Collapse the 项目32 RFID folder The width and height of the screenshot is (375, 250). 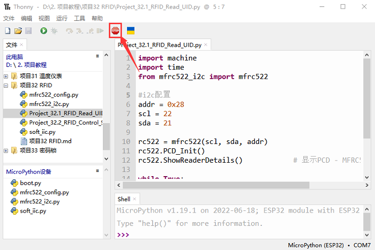(x=6, y=85)
